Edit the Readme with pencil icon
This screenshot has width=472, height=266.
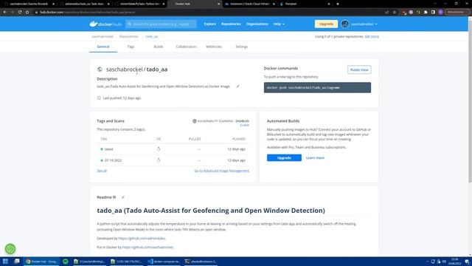point(123,197)
